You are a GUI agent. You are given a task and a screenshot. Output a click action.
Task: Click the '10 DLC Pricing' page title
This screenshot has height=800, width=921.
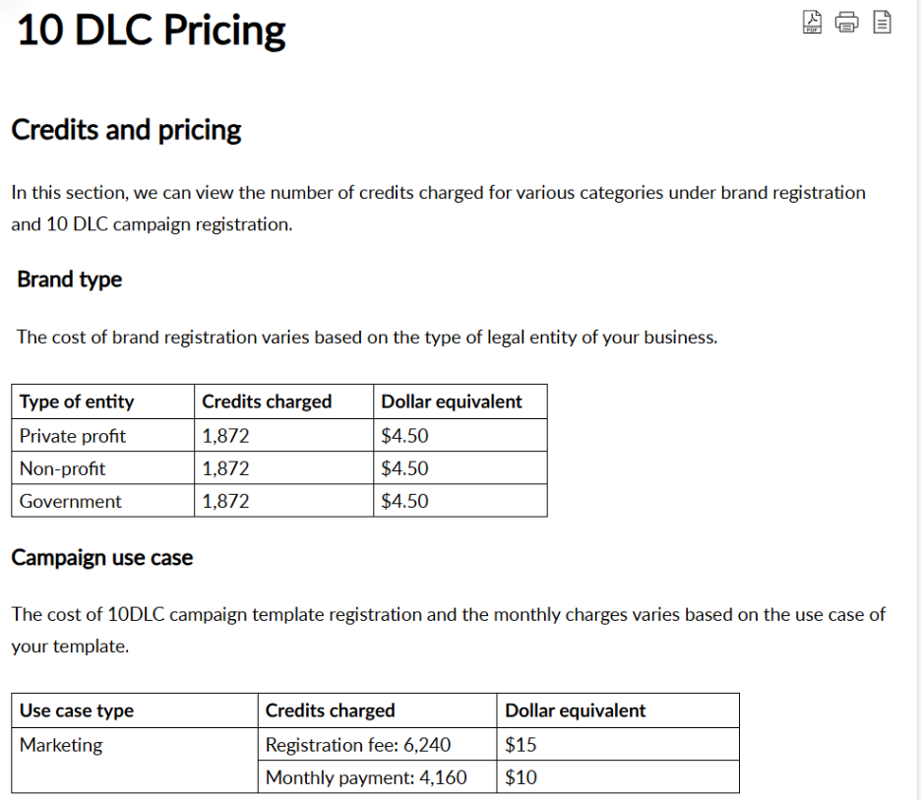[x=148, y=30]
